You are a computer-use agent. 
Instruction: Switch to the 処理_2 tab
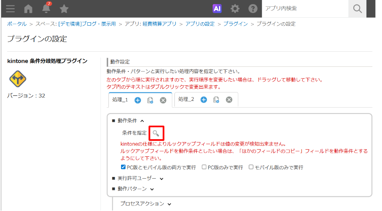(186, 100)
